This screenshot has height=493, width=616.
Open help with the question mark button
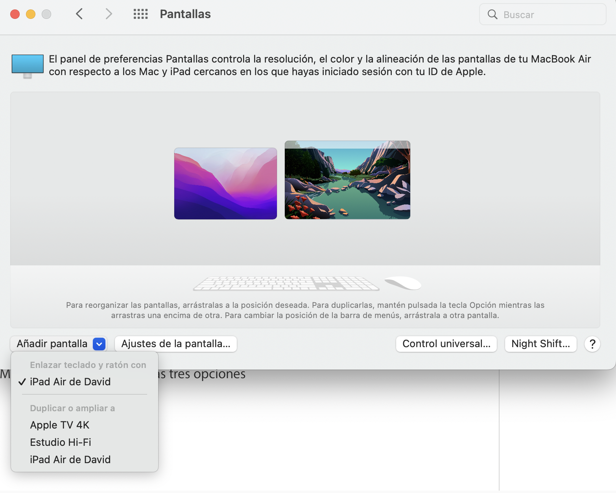click(592, 344)
